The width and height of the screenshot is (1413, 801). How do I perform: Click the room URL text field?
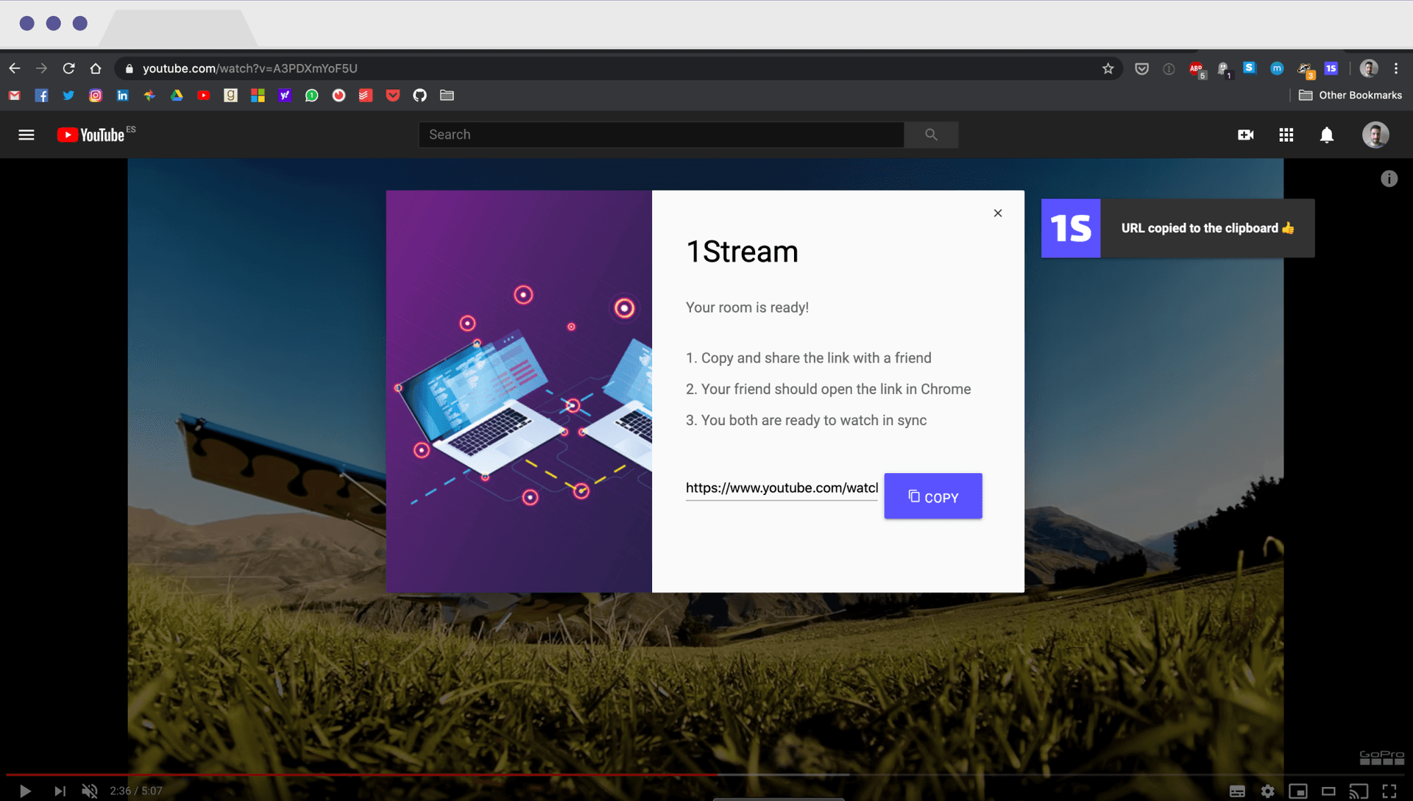781,488
